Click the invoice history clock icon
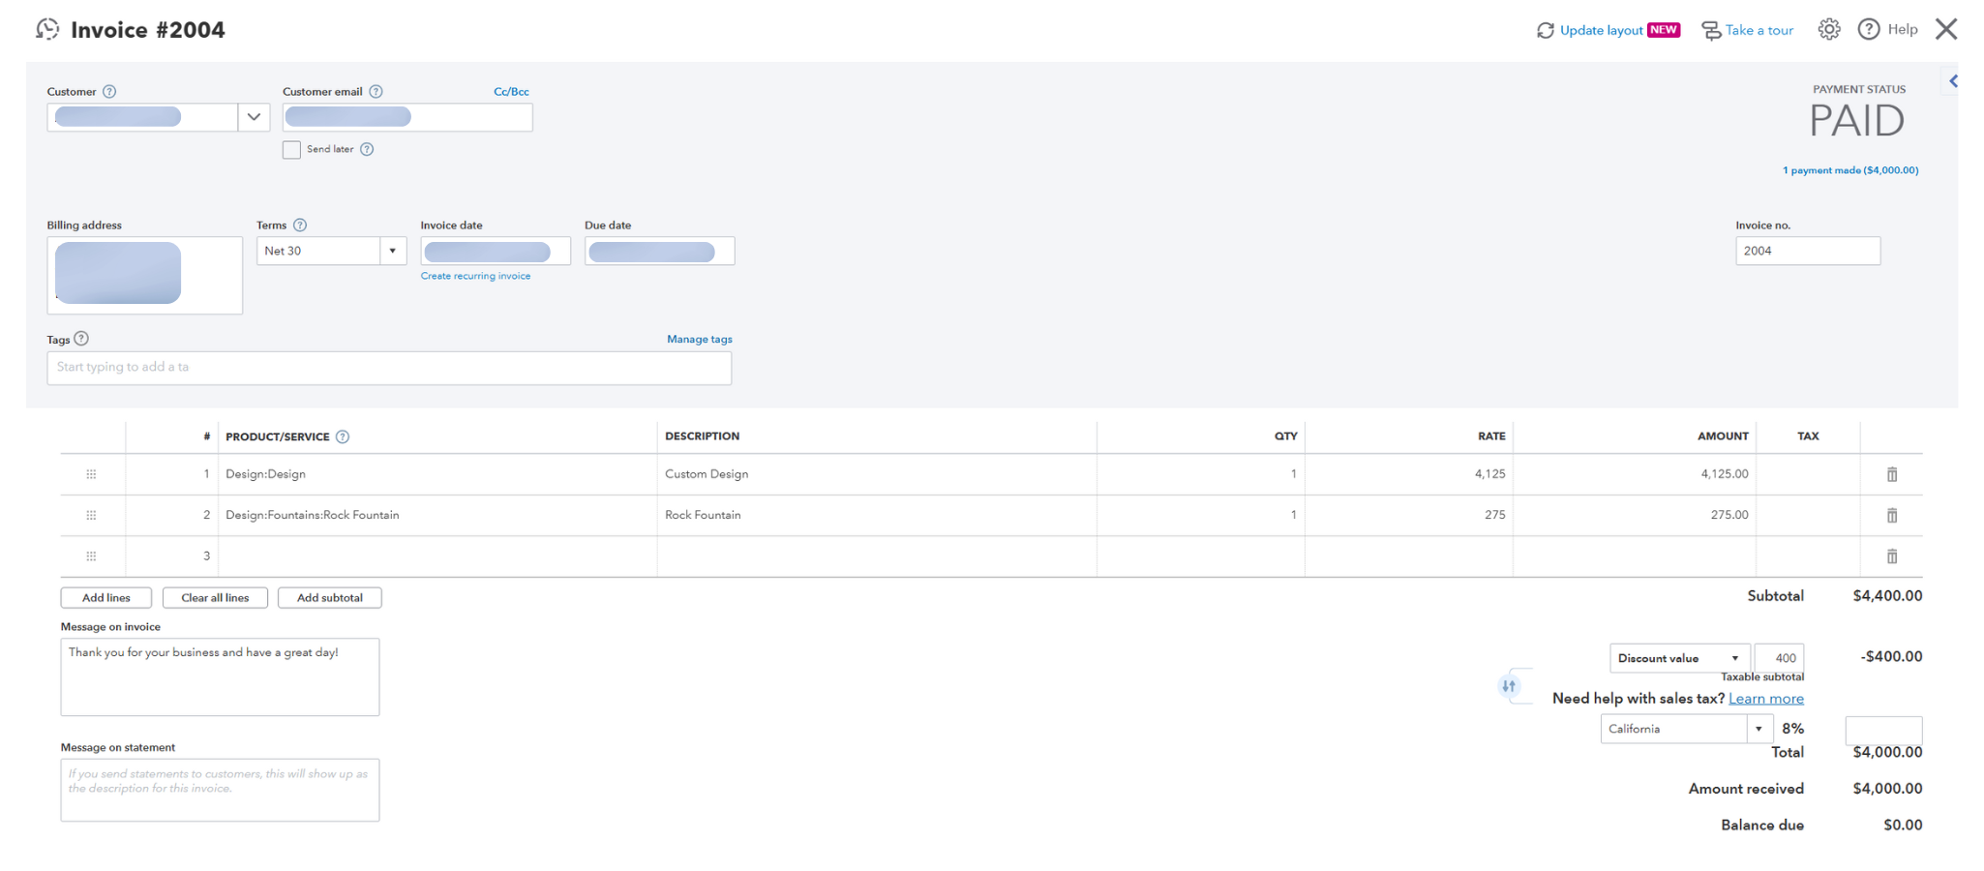Viewport: 1984px width, 871px height. (x=47, y=30)
